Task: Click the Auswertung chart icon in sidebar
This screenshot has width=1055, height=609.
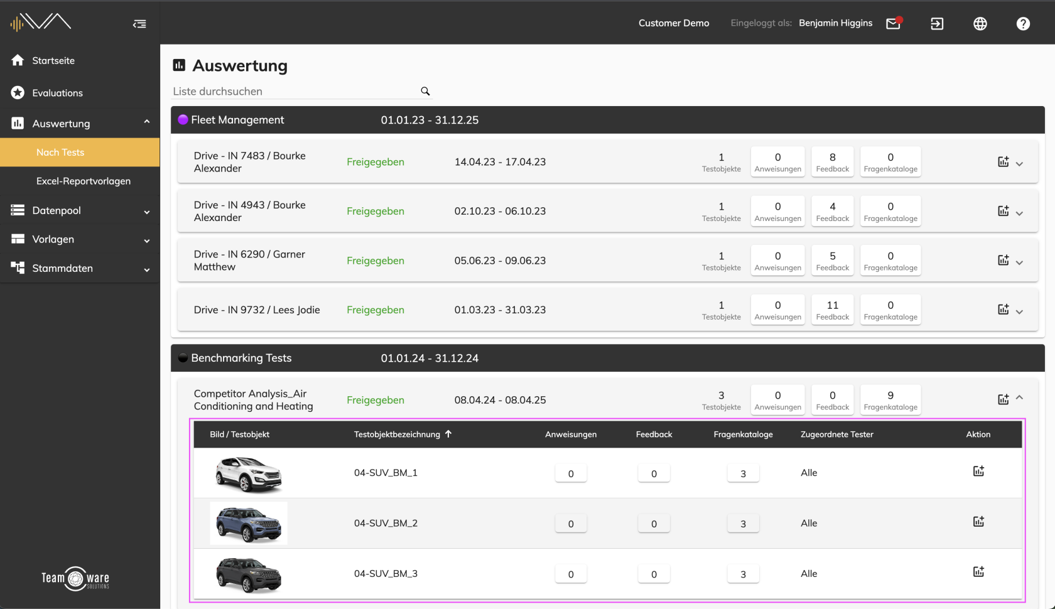Action: [18, 124]
